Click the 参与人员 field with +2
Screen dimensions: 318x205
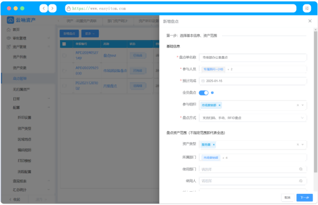pyautogui.click(x=253, y=69)
